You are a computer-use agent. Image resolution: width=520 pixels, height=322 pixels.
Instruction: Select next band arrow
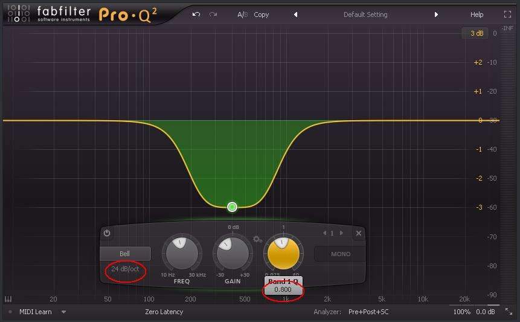[x=341, y=233]
